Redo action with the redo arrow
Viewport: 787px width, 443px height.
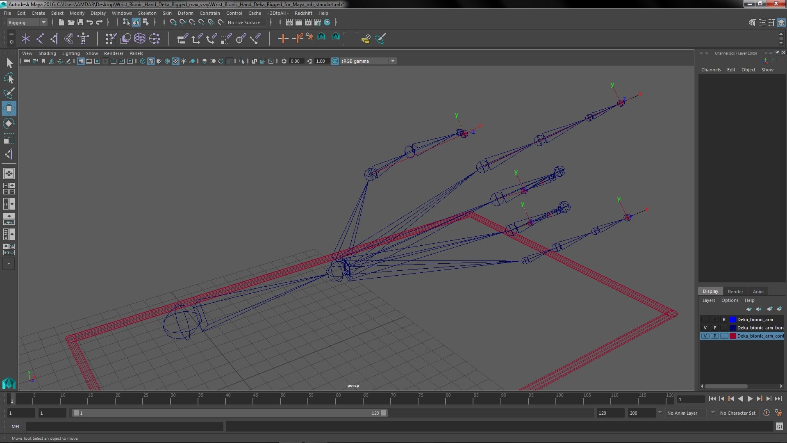pos(99,23)
